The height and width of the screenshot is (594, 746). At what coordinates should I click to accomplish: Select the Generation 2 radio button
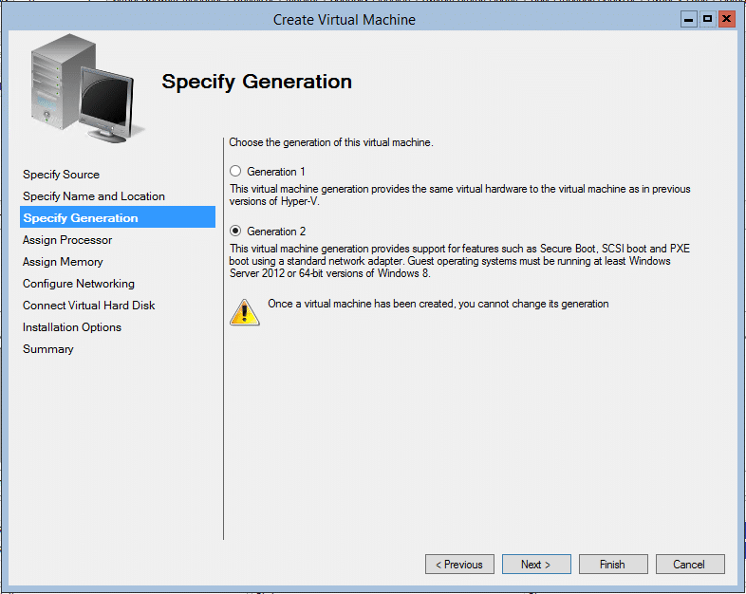235,232
